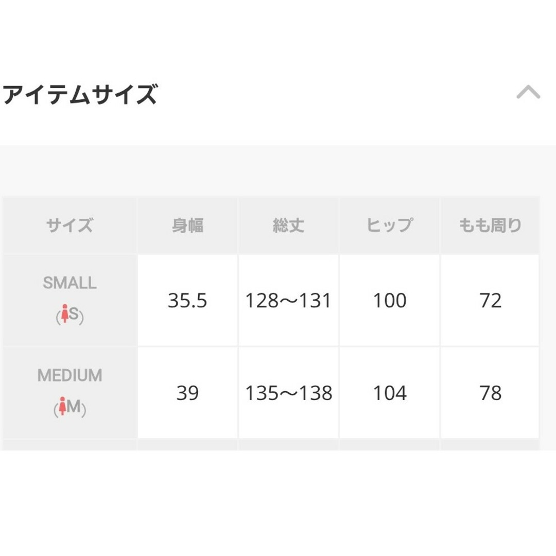This screenshot has width=556, height=556.
Task: Click the もも周り column header
Action: click(490, 225)
